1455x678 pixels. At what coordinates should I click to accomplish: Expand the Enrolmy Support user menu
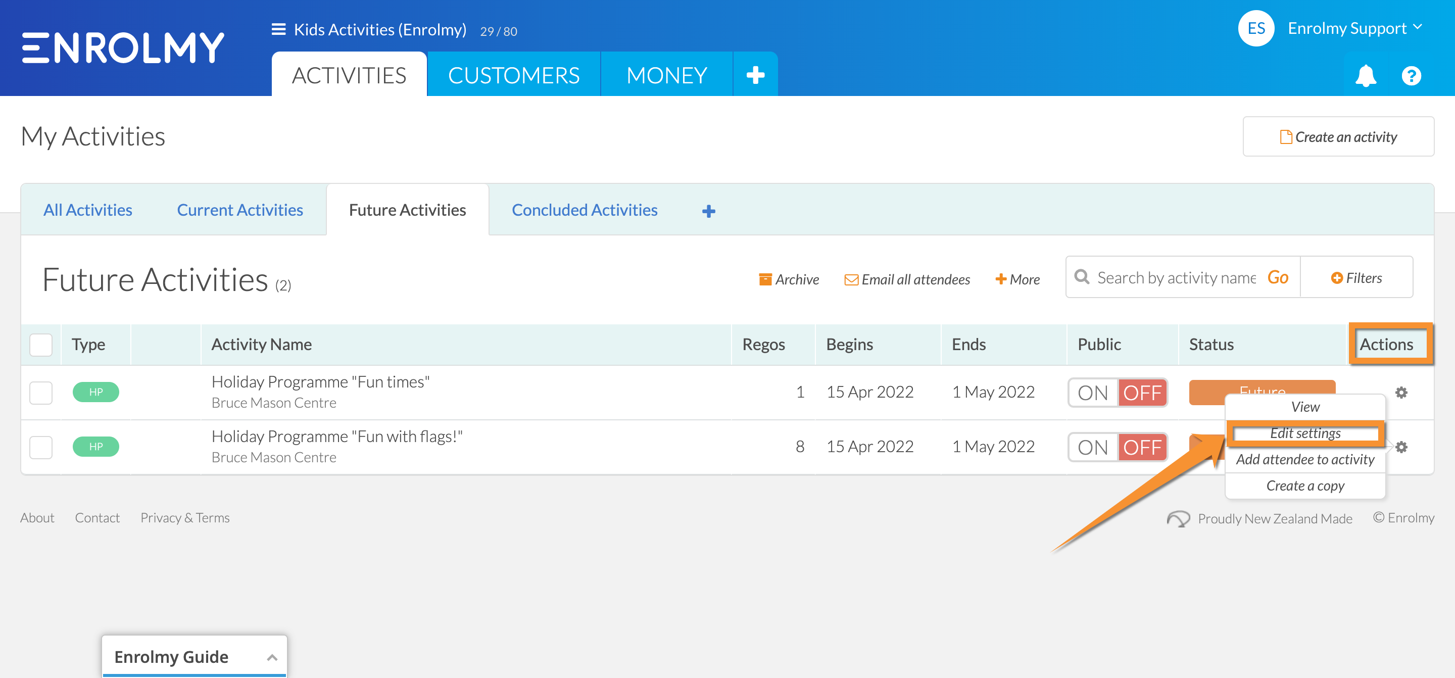(x=1354, y=28)
